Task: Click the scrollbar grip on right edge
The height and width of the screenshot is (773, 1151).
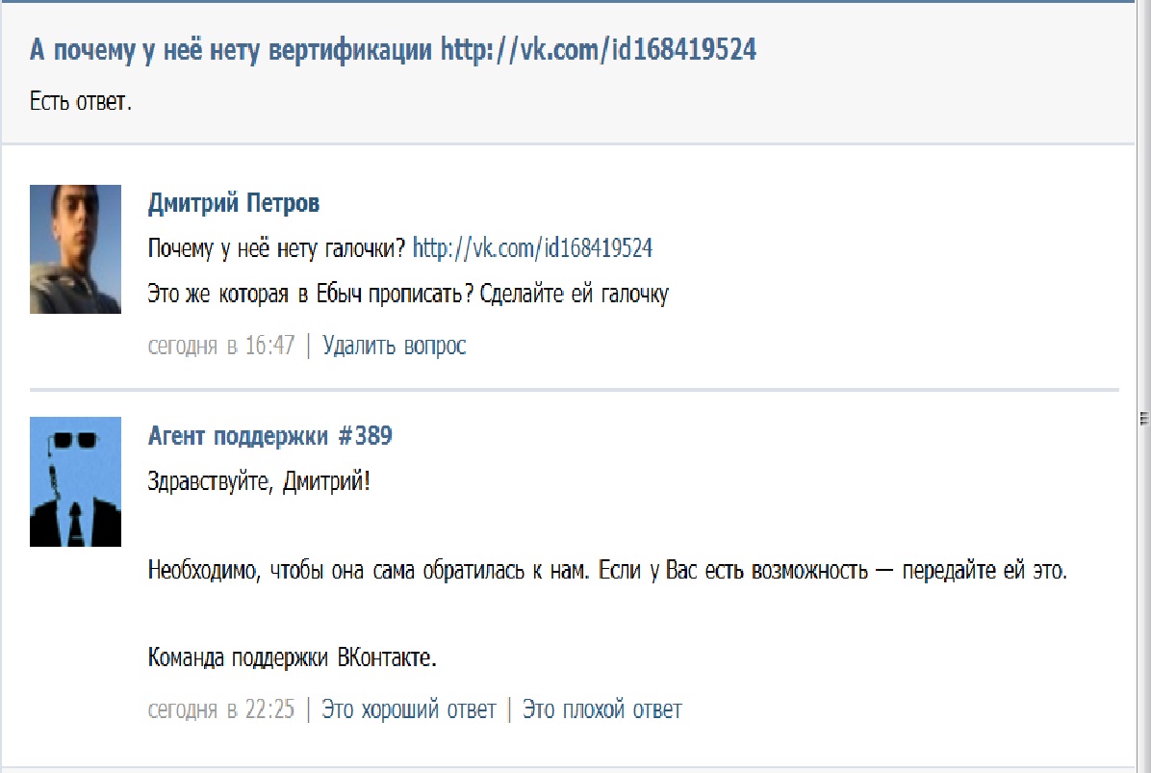Action: point(1144,417)
